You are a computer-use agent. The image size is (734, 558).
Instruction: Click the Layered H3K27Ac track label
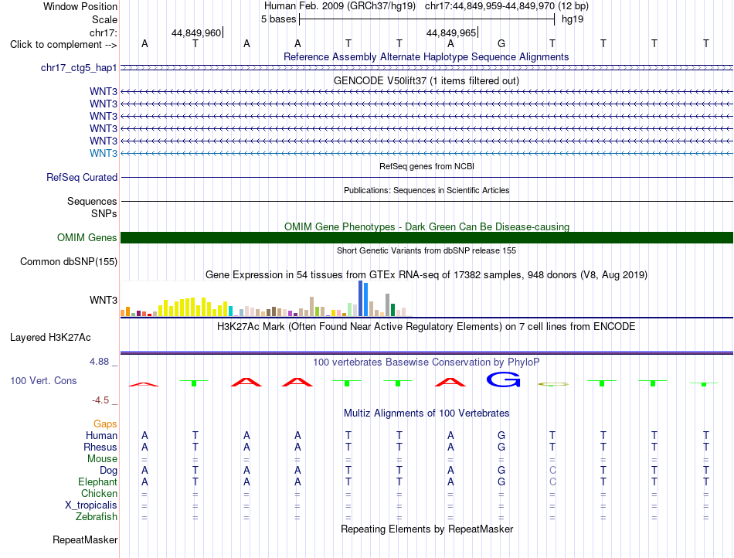pos(50,338)
